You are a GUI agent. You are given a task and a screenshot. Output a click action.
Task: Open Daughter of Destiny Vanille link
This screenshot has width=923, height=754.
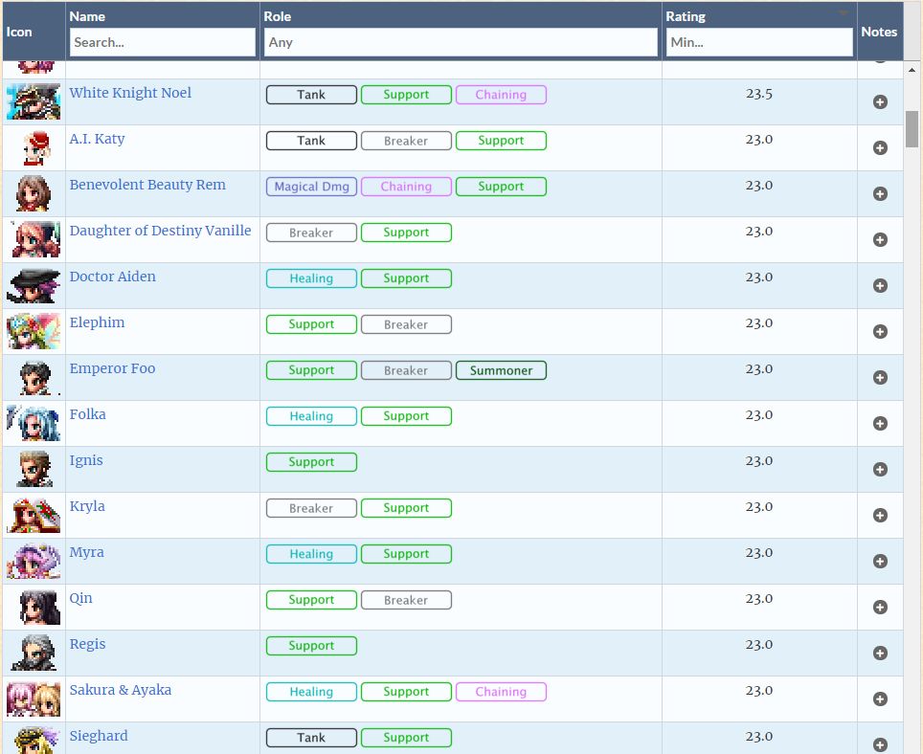tap(160, 231)
